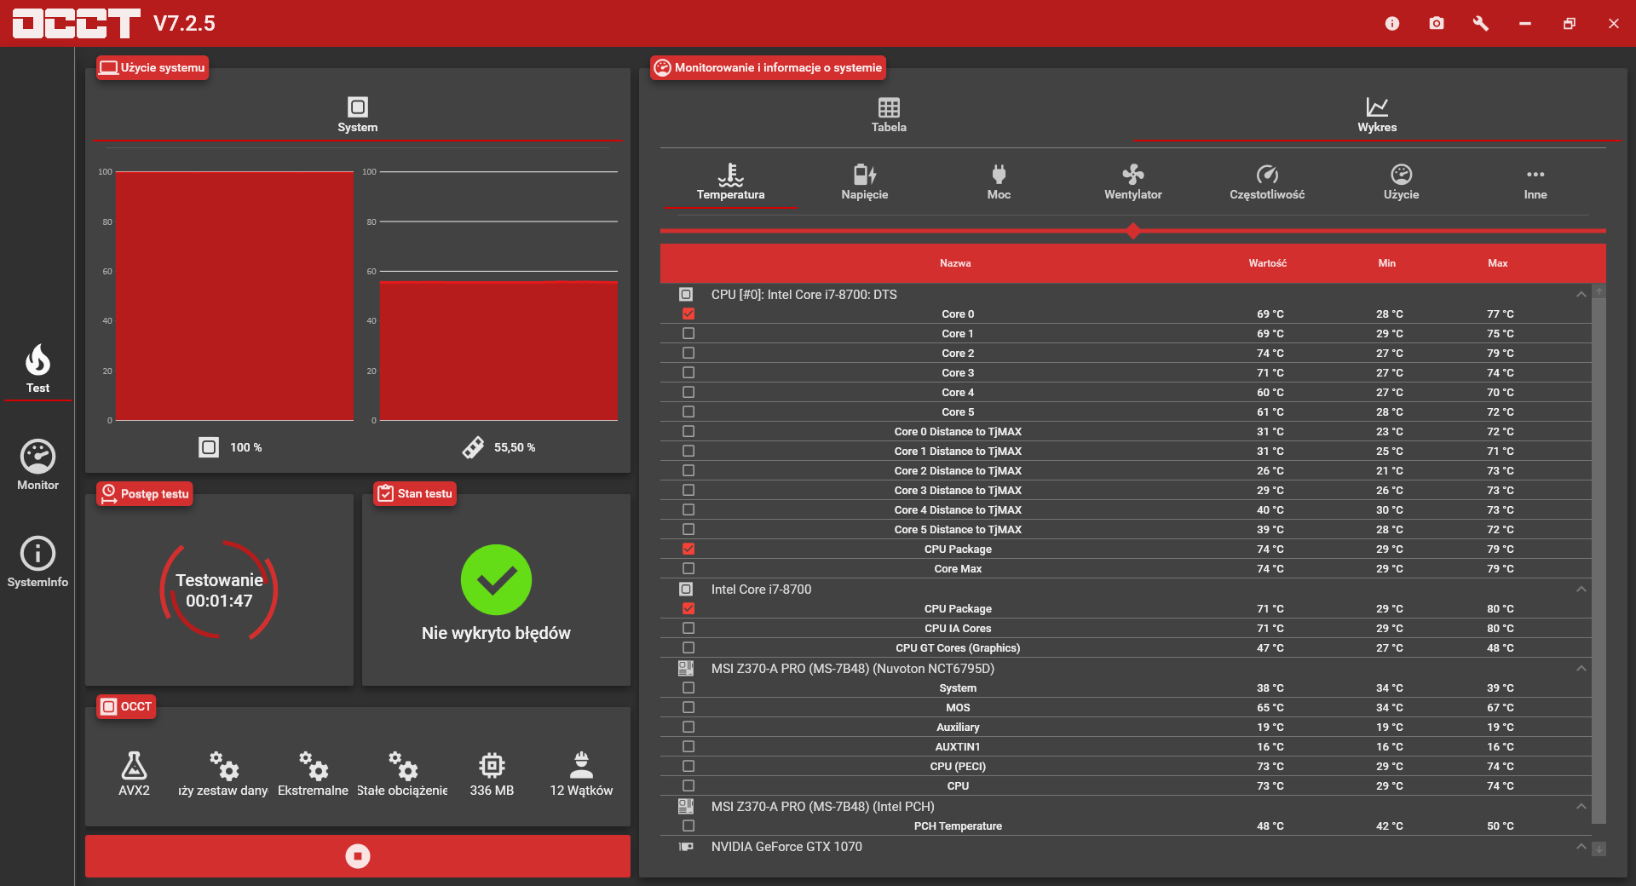Uncheck the DTS CPU Package checkbox
1636x886 pixels.
click(688, 549)
